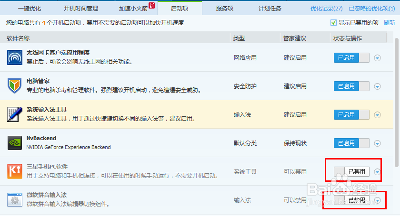
Task: Click 状态与操作 column header
Action: 348,38
